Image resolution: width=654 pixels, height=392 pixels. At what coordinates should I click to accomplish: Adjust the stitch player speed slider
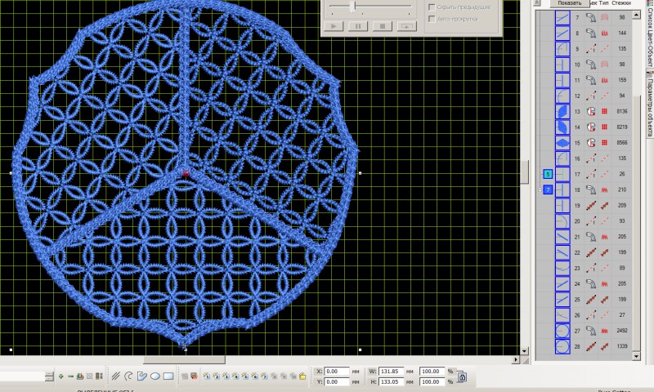pos(355,7)
